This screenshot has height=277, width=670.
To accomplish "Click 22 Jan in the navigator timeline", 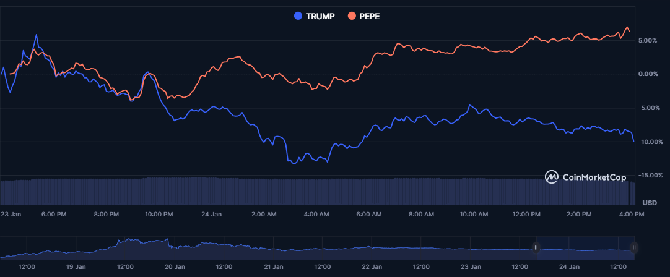I will click(x=372, y=266).
